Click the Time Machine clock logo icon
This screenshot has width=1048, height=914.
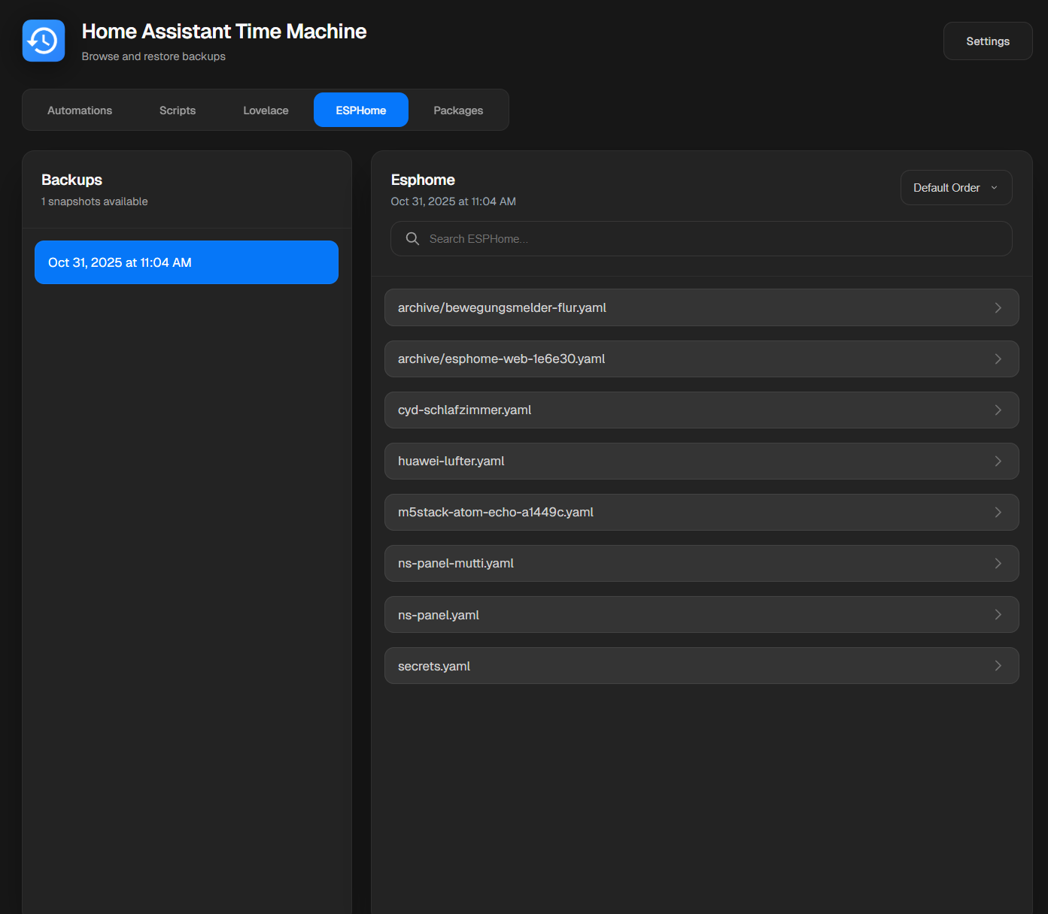click(44, 41)
